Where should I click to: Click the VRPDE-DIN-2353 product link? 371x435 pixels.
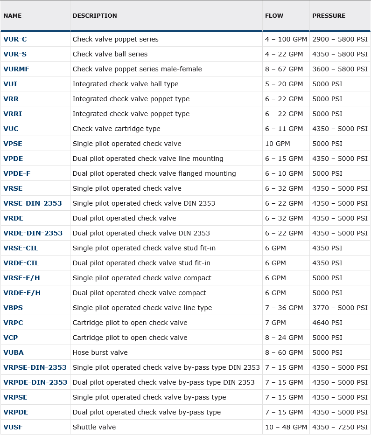pos(35,383)
